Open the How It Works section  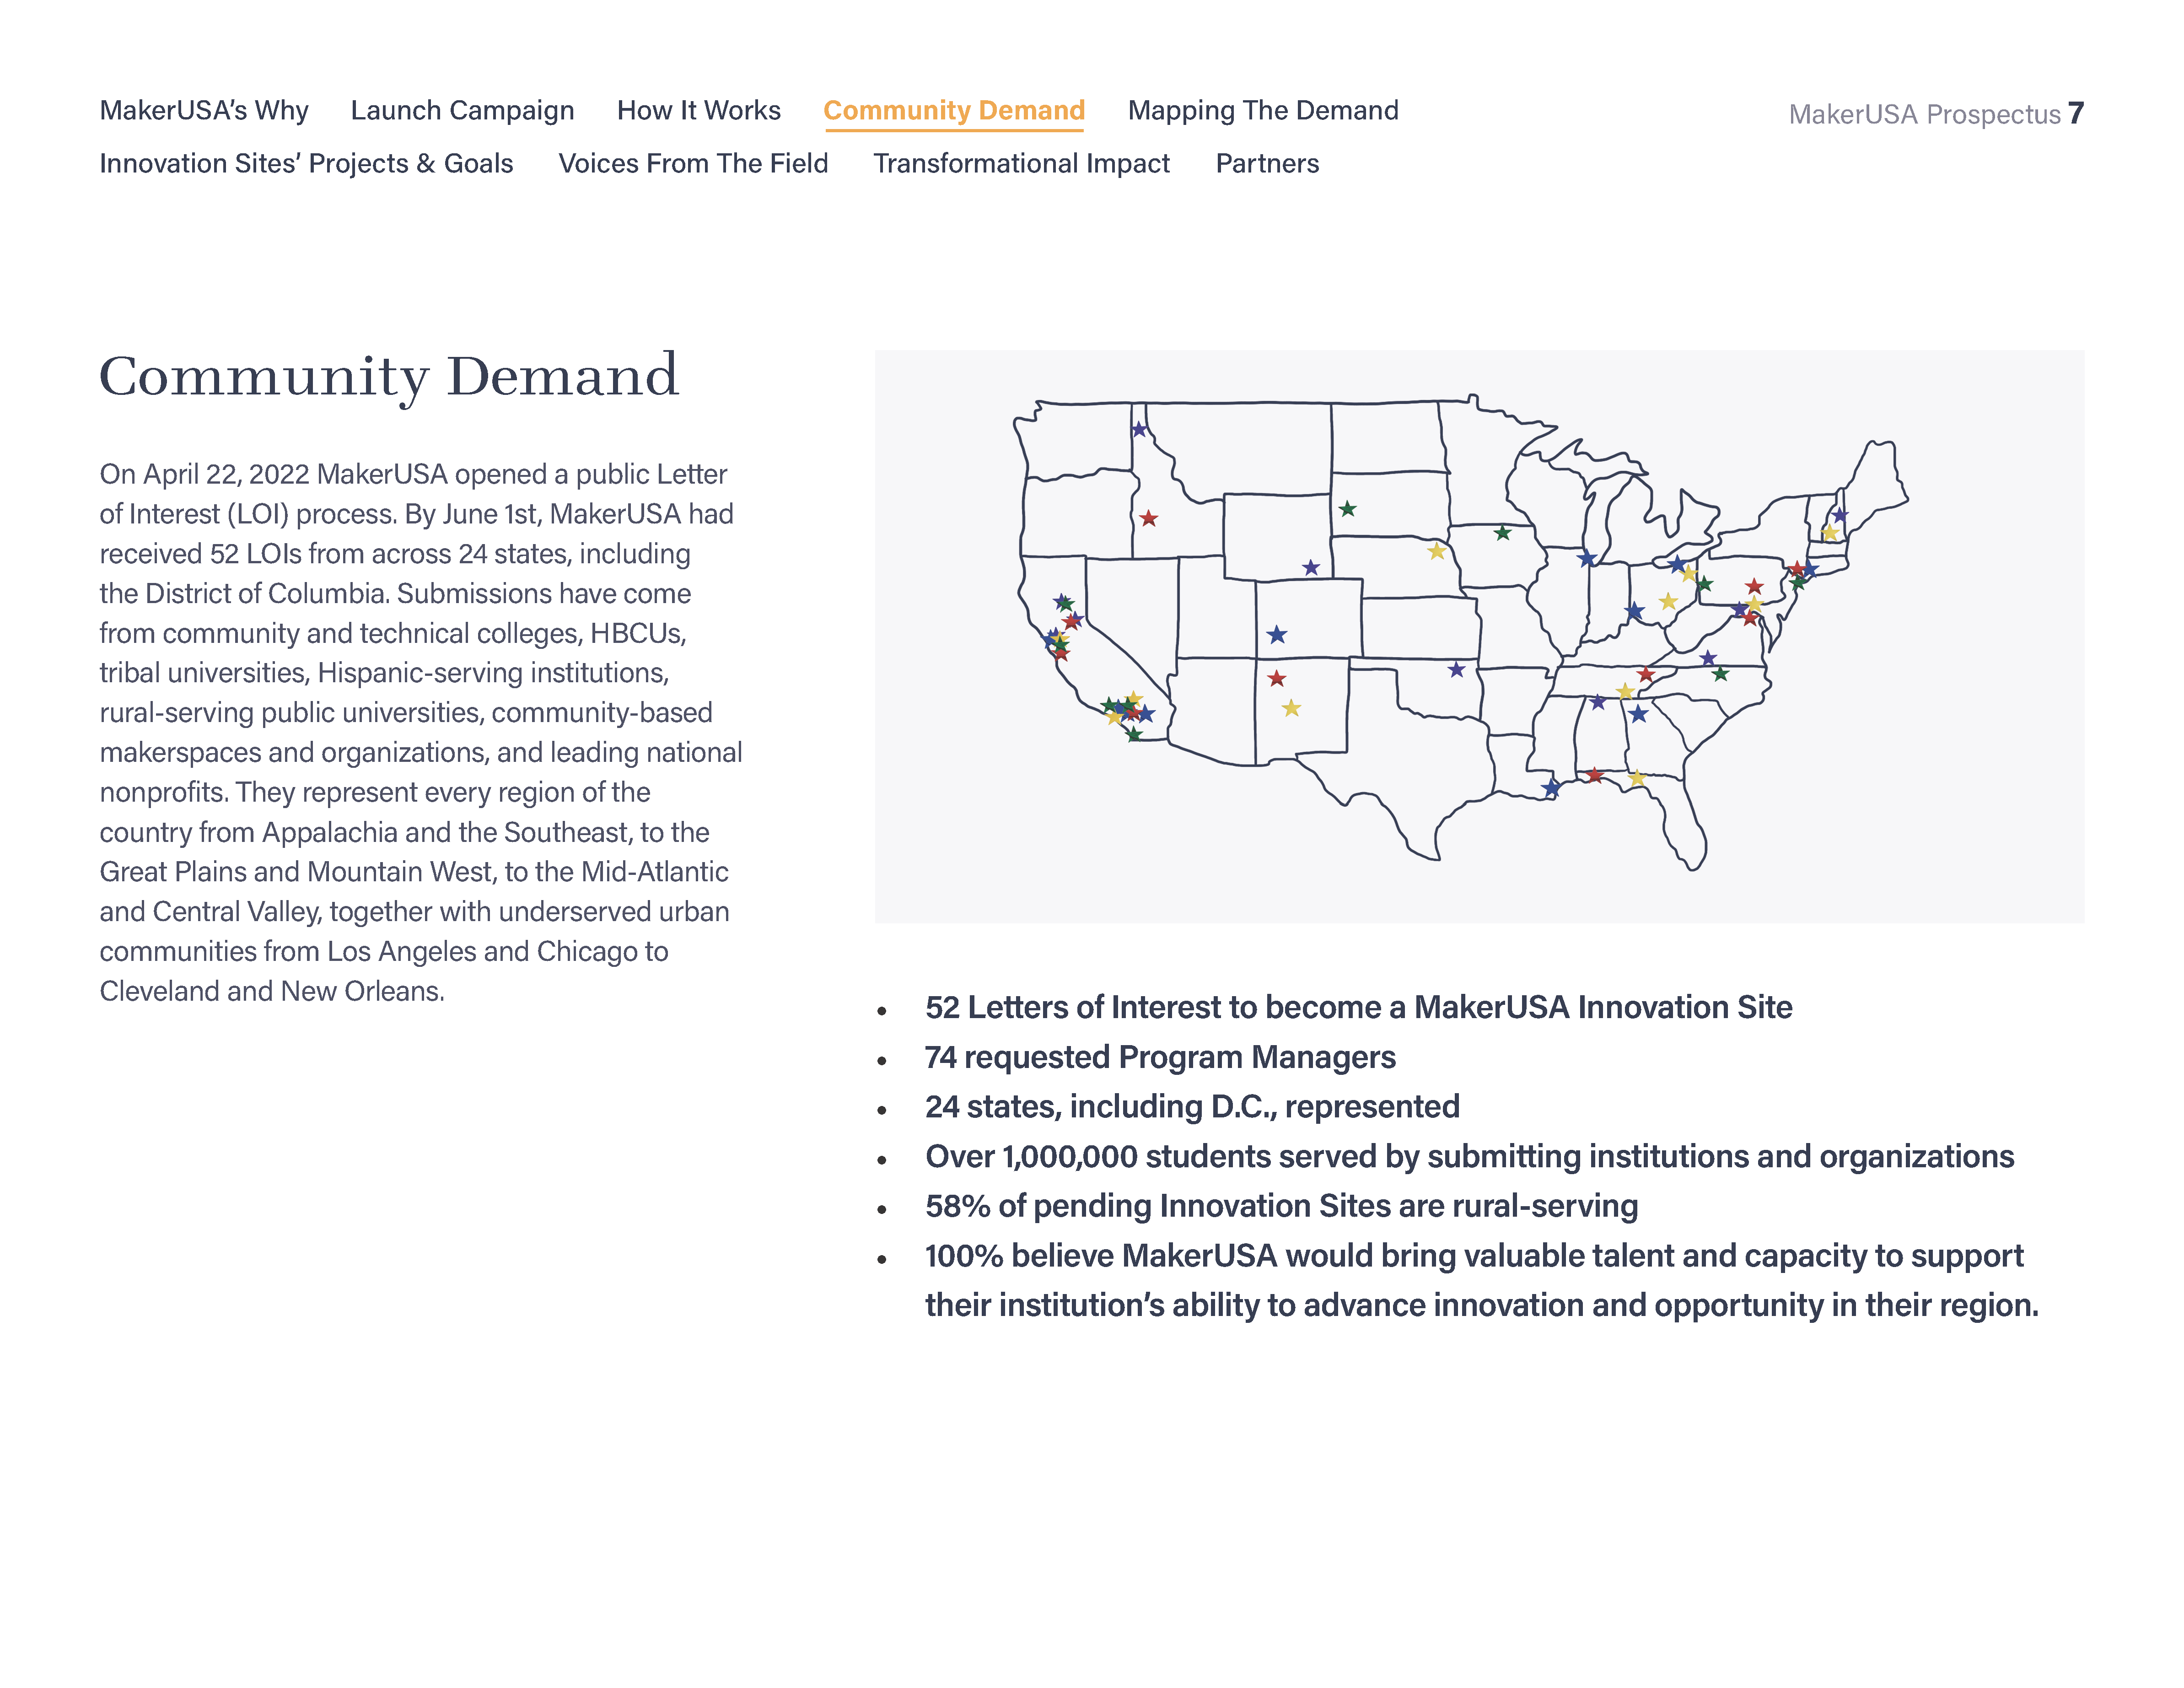(698, 110)
